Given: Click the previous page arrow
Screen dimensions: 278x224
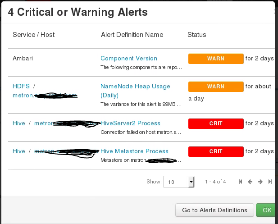Looking at the screenshot, I should tap(250, 182).
